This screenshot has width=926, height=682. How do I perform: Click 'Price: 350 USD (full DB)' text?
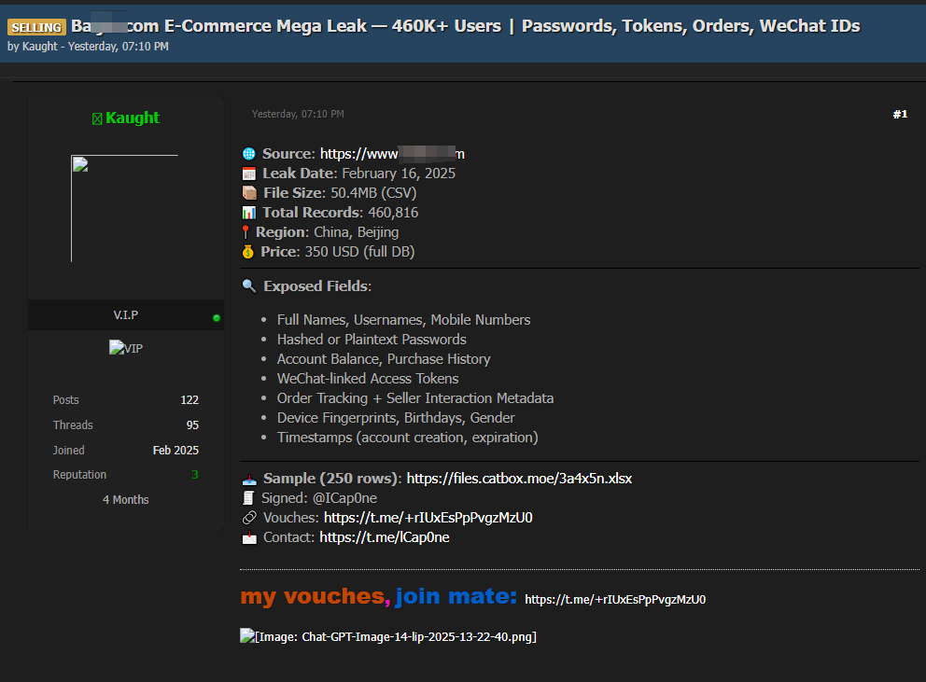(x=338, y=252)
